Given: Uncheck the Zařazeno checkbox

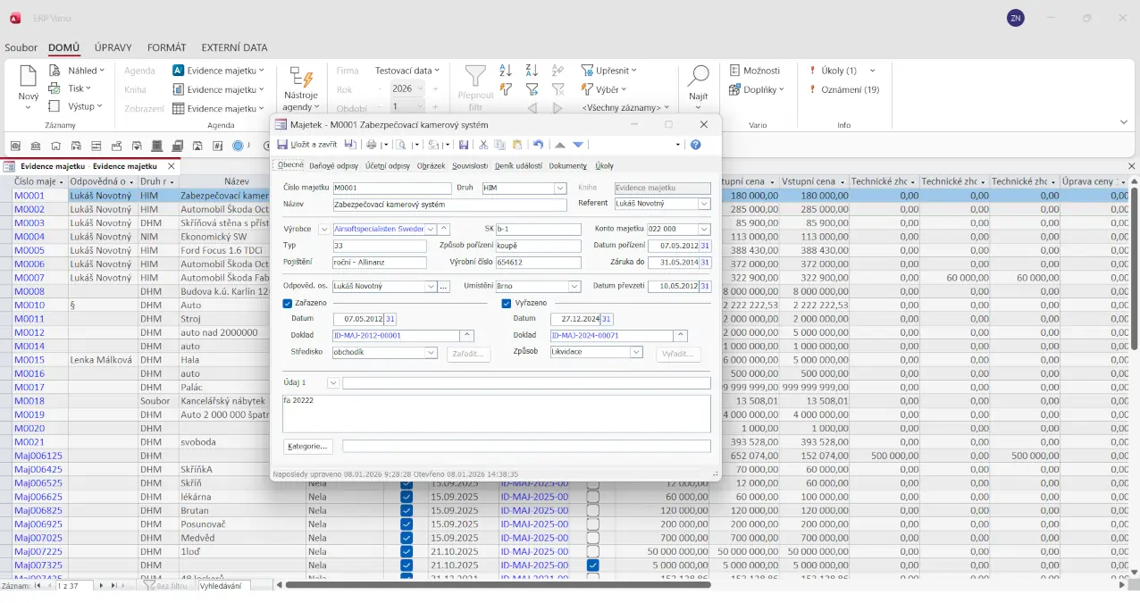Looking at the screenshot, I should pyautogui.click(x=288, y=303).
